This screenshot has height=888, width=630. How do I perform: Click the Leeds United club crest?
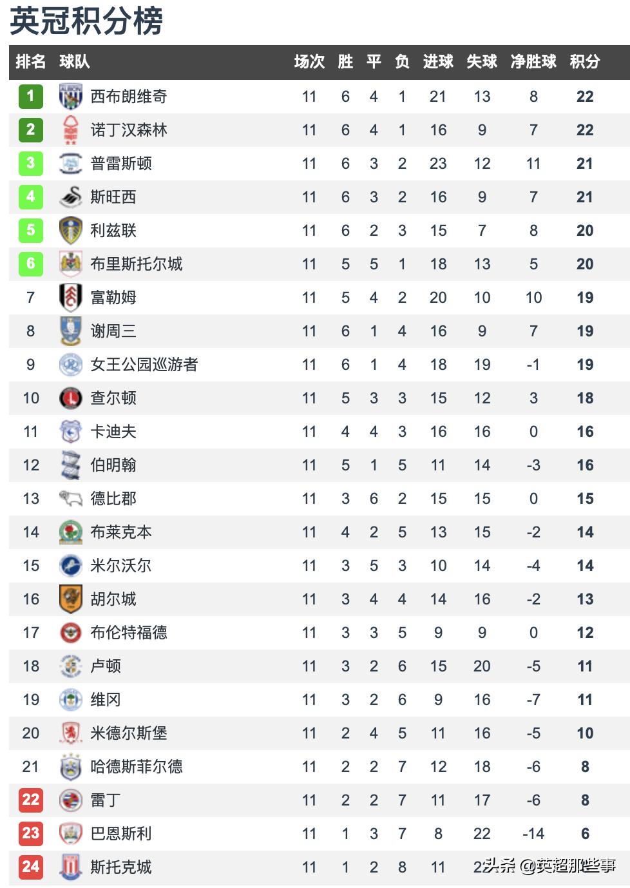click(x=71, y=231)
